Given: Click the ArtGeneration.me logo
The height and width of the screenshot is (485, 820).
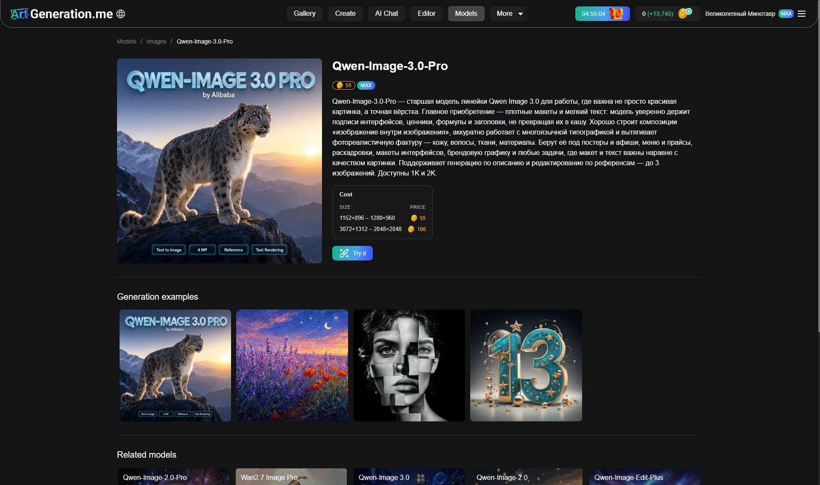Looking at the screenshot, I should point(61,14).
